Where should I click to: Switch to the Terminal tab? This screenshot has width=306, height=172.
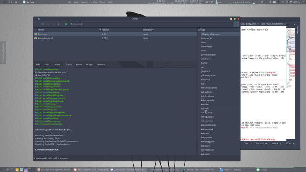coord(101,65)
